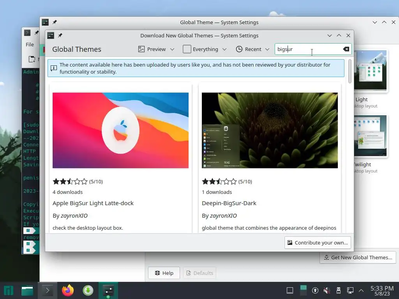The width and height of the screenshot is (399, 299).
Task: Click pin icon in Download New Global Themes titlebar
Action: [x=60, y=35]
